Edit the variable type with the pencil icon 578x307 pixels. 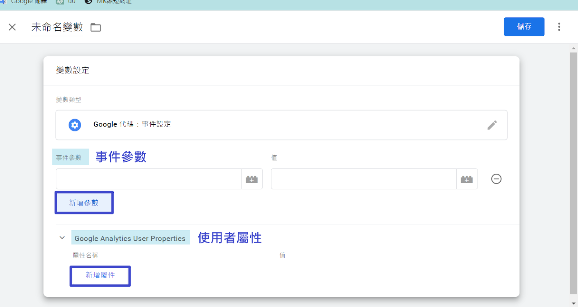[492, 125]
